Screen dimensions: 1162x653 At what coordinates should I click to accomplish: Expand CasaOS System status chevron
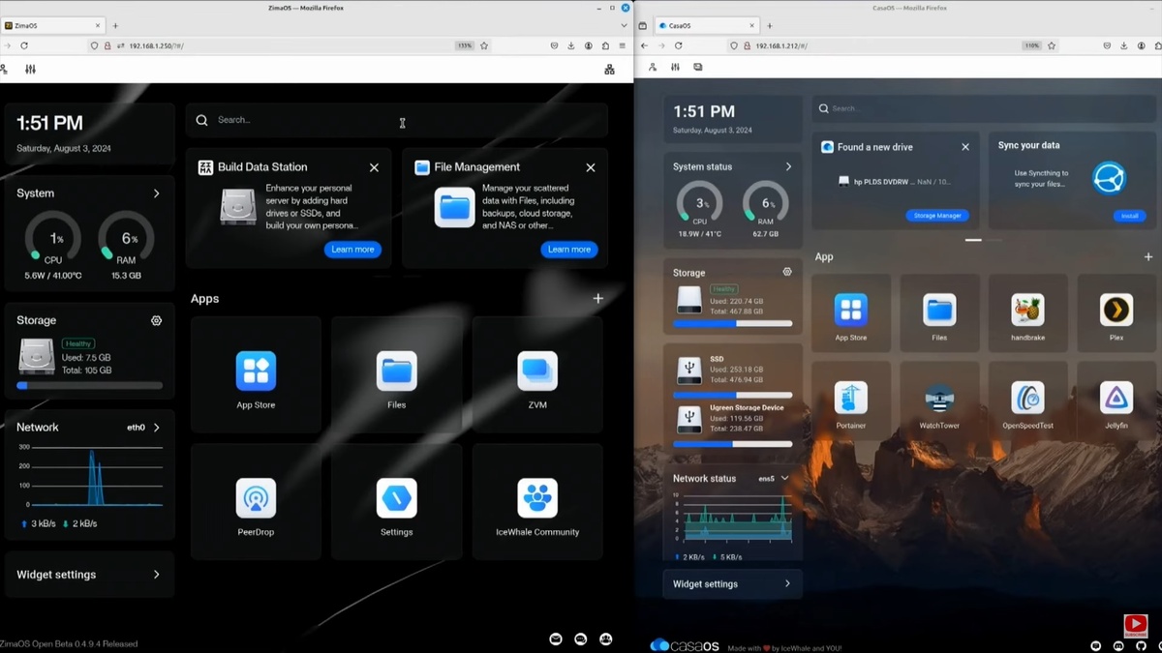788,166
